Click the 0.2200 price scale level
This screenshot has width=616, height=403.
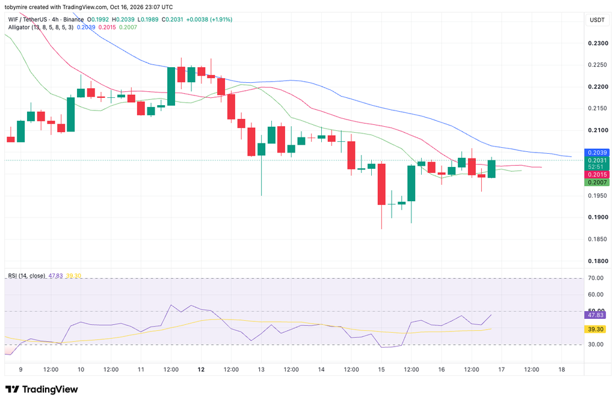pyautogui.click(x=598, y=86)
